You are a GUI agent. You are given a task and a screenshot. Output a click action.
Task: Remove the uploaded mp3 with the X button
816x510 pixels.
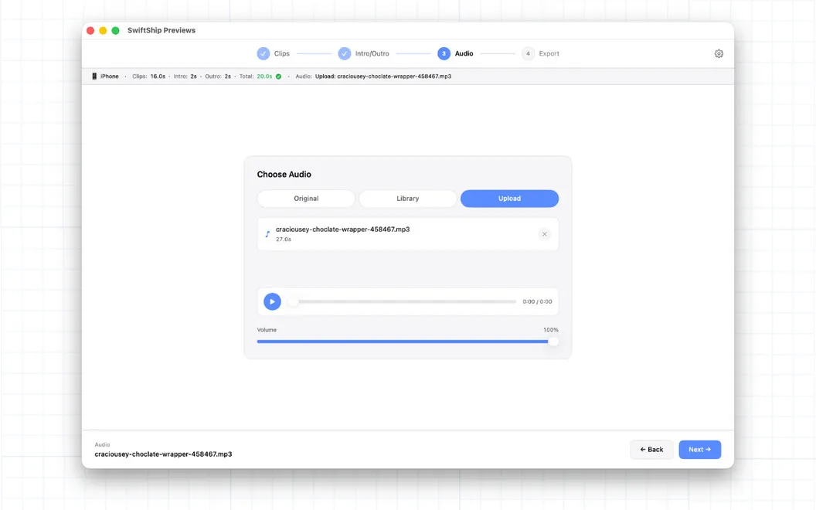[x=544, y=234]
